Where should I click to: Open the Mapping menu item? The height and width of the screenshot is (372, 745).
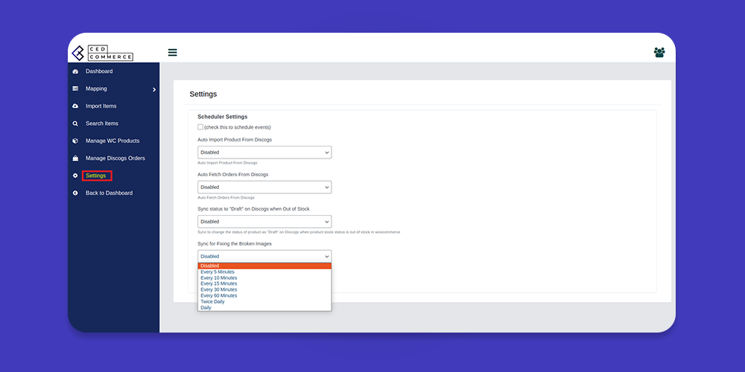tap(96, 89)
